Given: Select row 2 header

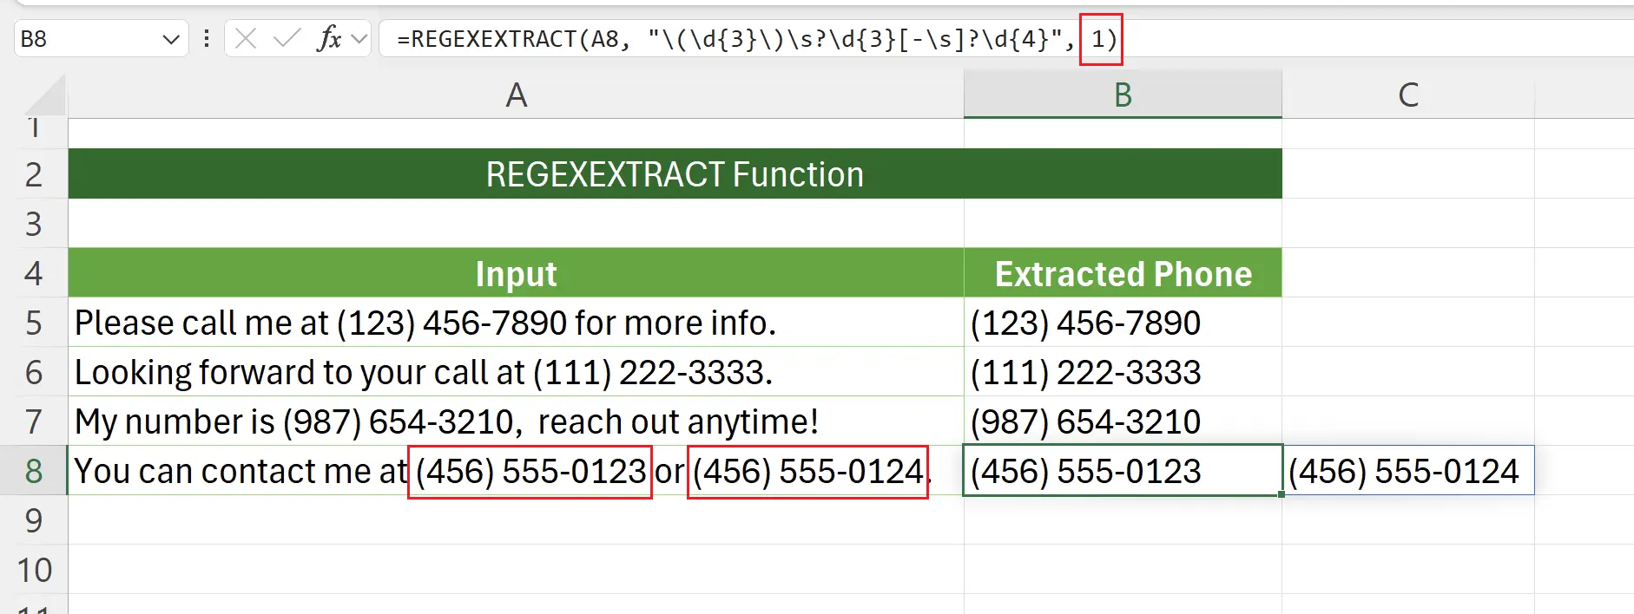Looking at the screenshot, I should coord(34,174).
